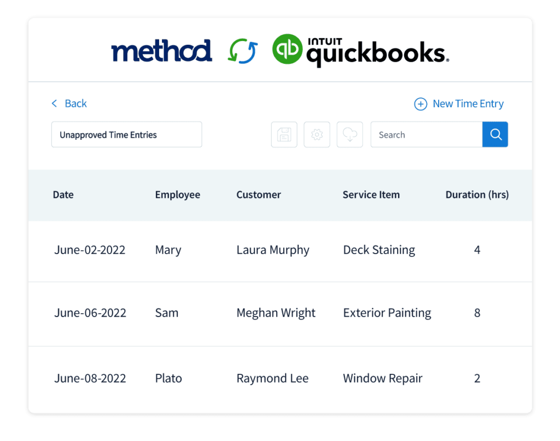The image size is (560, 441).
Task: Click employee Mary
Action: (x=168, y=250)
